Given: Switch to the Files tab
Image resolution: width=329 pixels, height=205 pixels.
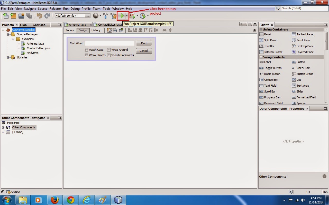Looking at the screenshot, I should click(x=23, y=25).
